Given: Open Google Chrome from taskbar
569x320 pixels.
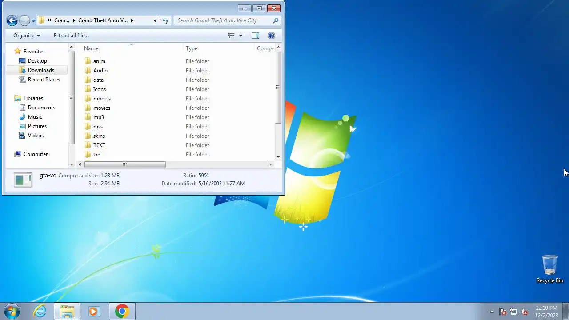Looking at the screenshot, I should 122,311.
